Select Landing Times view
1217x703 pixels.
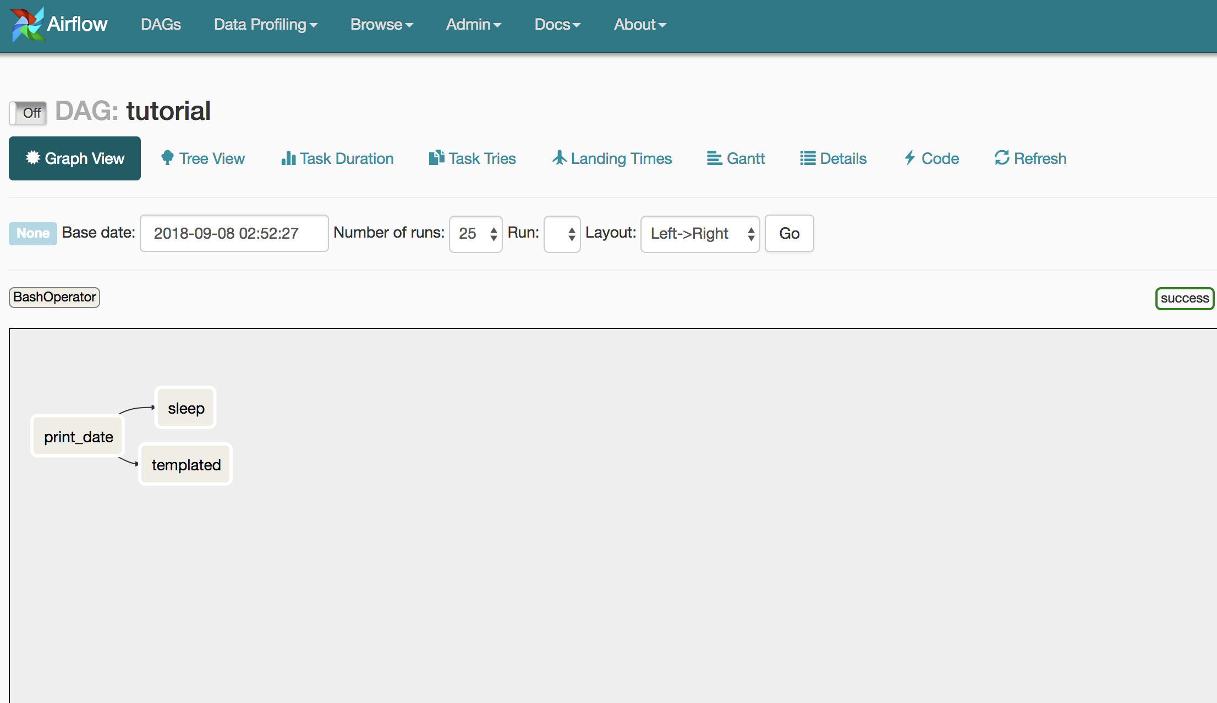[x=611, y=158]
